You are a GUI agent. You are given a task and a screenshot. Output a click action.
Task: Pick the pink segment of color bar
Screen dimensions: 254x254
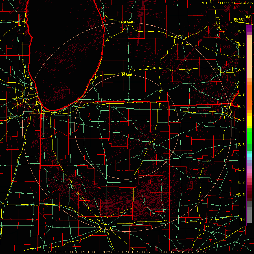click(249, 171)
